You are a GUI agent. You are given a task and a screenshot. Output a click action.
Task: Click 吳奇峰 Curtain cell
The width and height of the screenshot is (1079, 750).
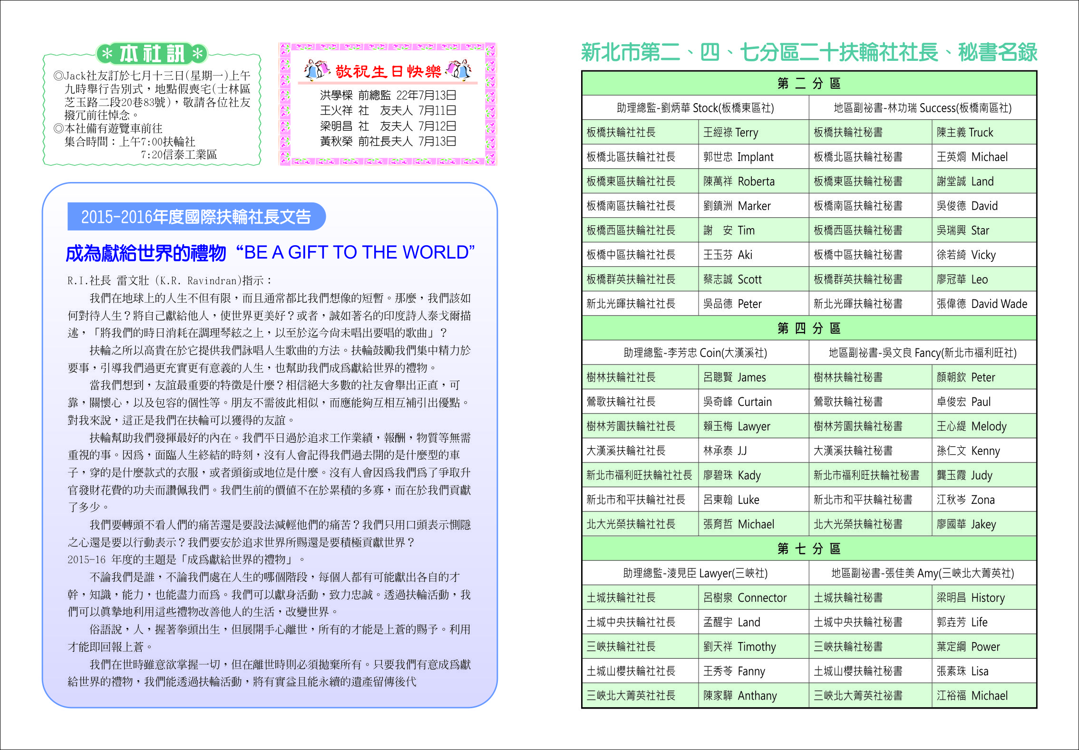(753, 402)
